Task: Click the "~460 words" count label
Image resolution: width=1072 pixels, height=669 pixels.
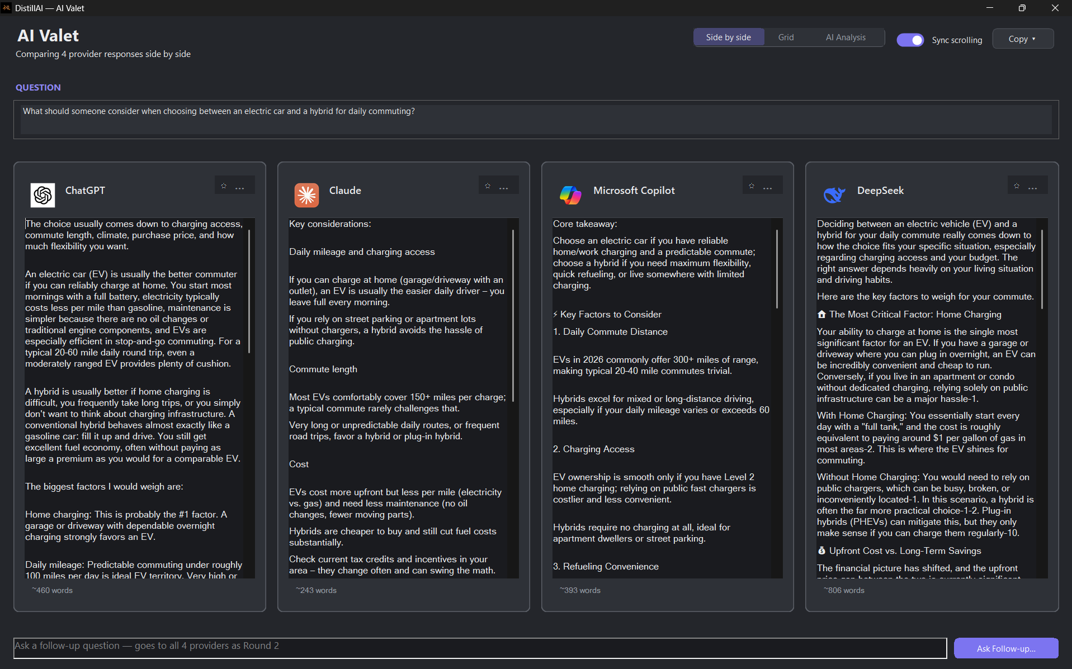Action: point(52,590)
